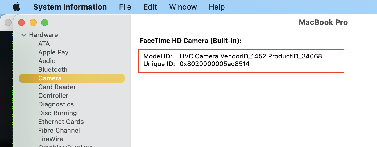Select Ethernet Cards in the sidebar
This screenshot has width=377, height=147.
click(x=61, y=122)
